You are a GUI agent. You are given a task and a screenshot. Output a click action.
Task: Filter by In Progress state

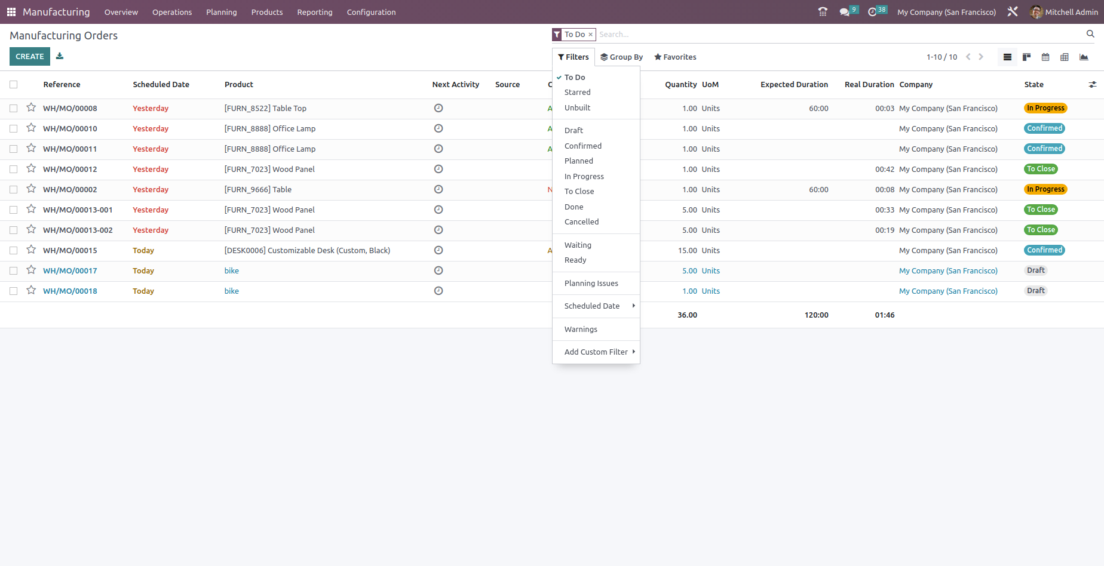596,177
